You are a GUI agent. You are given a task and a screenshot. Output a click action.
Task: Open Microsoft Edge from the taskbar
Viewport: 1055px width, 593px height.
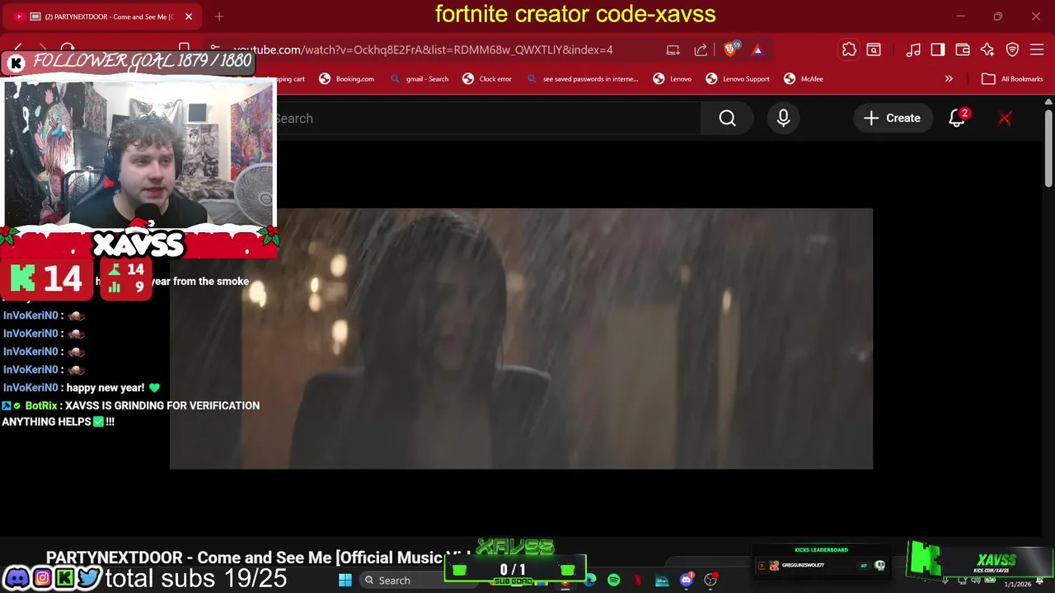(590, 581)
